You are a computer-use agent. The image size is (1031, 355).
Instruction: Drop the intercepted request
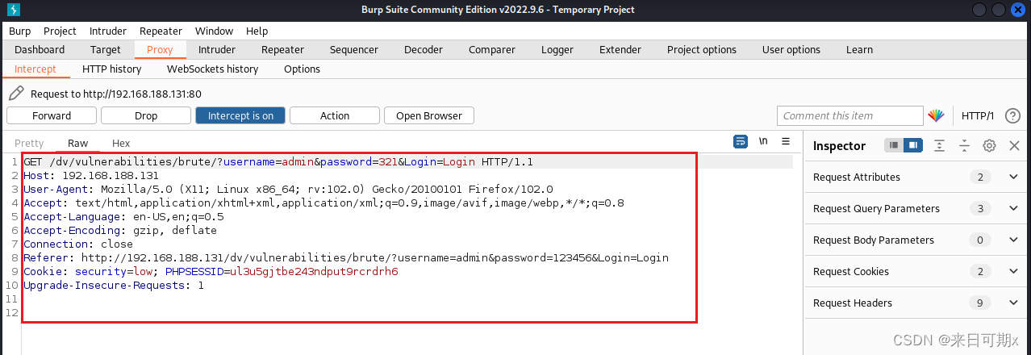coord(146,115)
